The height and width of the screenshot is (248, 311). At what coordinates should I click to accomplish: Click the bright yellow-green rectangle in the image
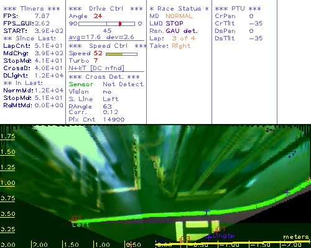point(197,224)
